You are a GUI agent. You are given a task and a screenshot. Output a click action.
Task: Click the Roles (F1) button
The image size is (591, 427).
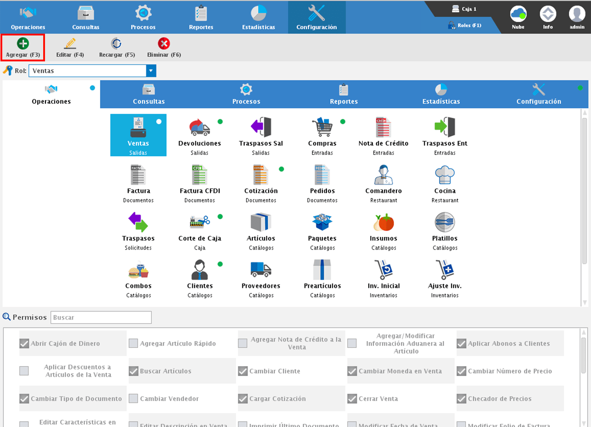tap(465, 25)
